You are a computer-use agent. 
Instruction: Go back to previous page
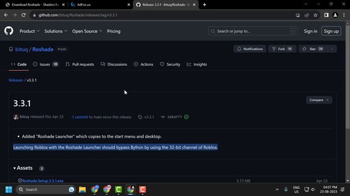6,15
